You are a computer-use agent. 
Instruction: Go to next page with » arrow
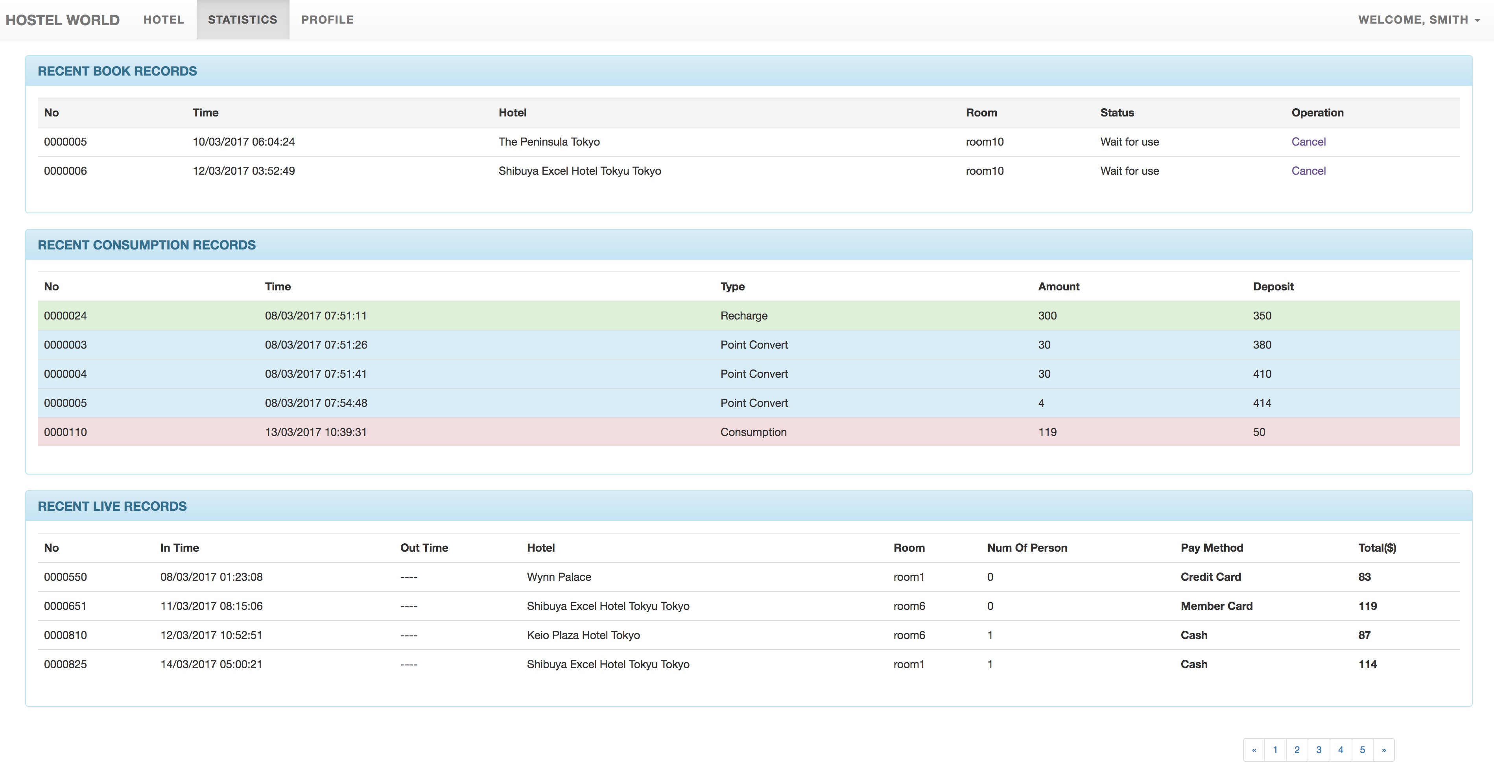coord(1383,750)
